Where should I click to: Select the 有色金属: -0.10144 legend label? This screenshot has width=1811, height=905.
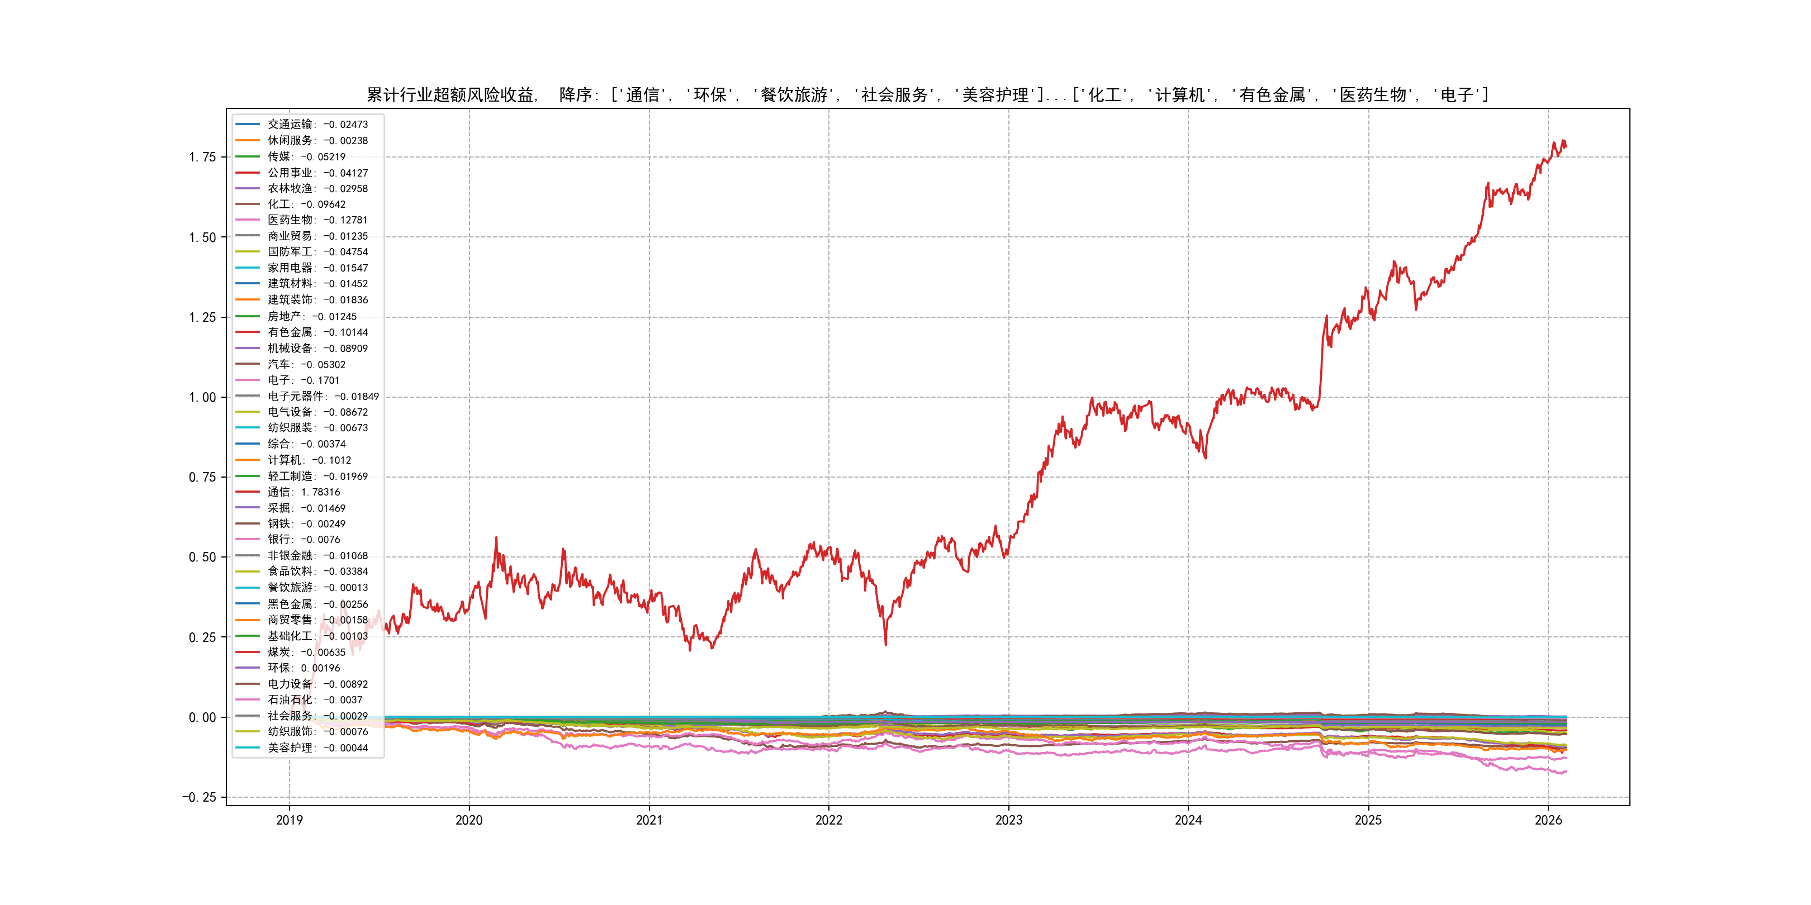pyautogui.click(x=317, y=332)
